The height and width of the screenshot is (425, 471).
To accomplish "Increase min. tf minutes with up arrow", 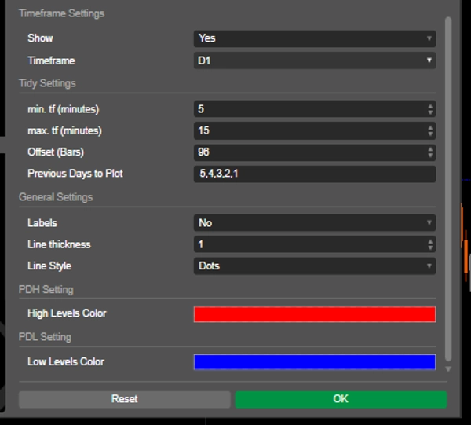I will (x=430, y=106).
